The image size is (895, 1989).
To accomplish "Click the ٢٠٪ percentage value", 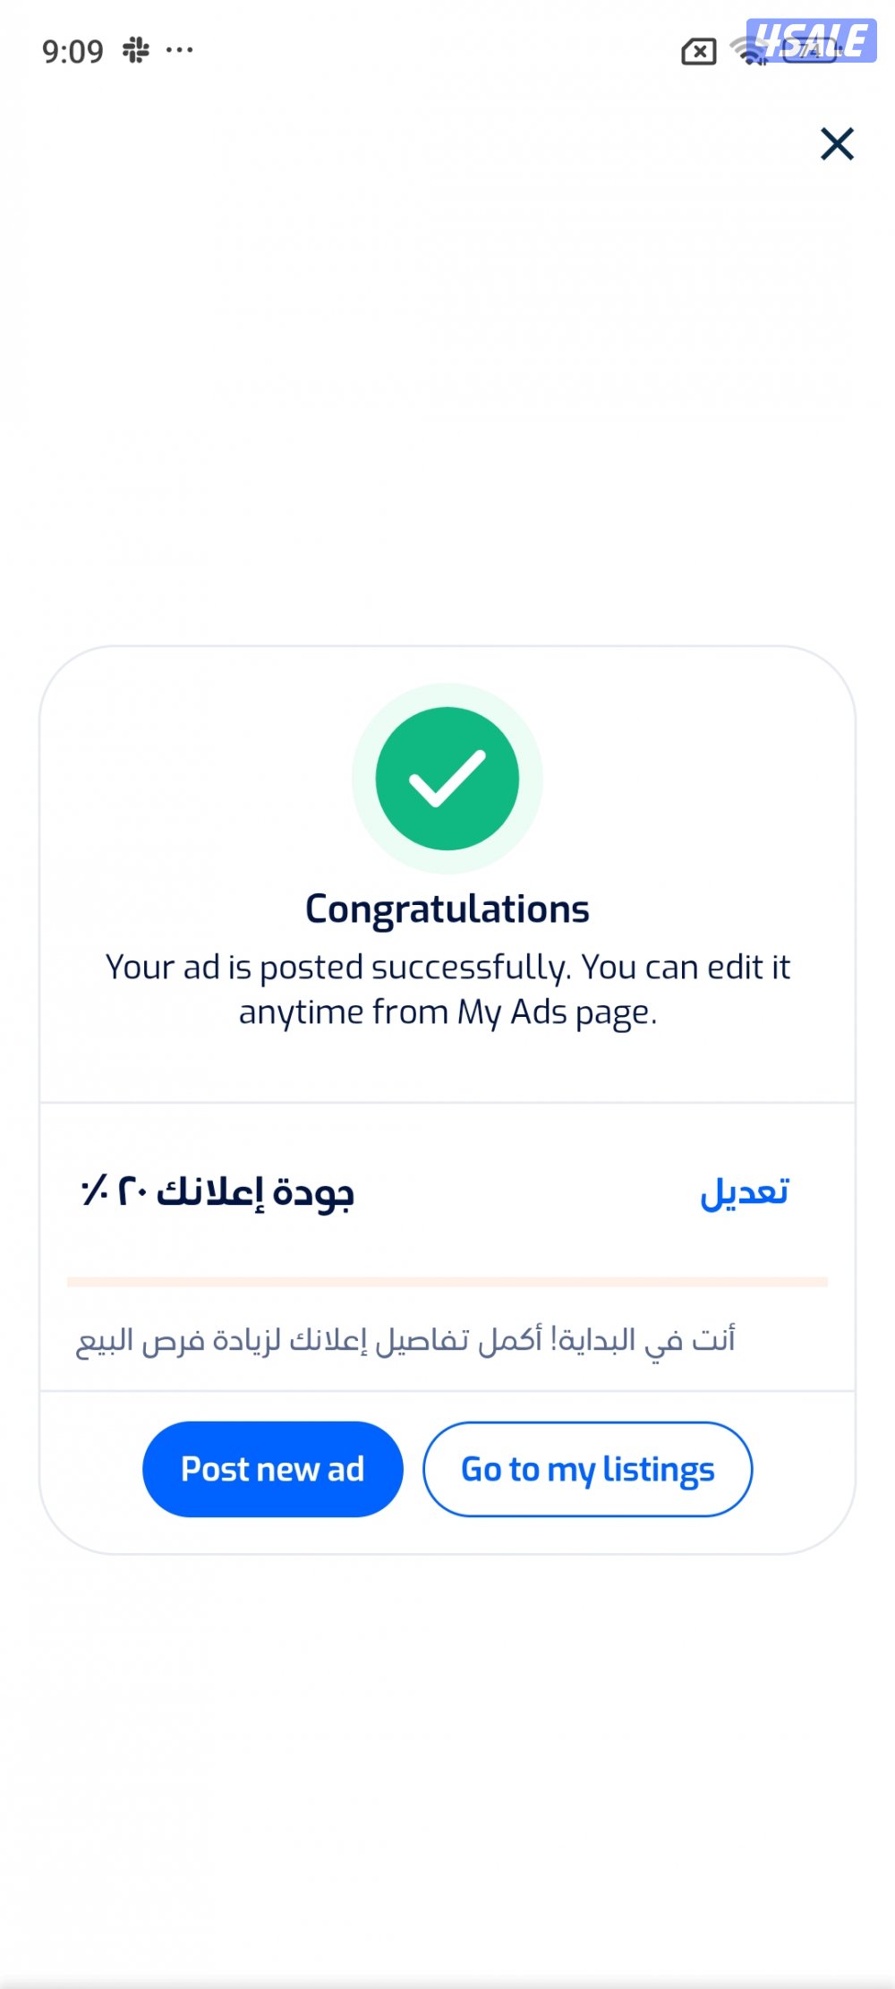I will 114,1191.
